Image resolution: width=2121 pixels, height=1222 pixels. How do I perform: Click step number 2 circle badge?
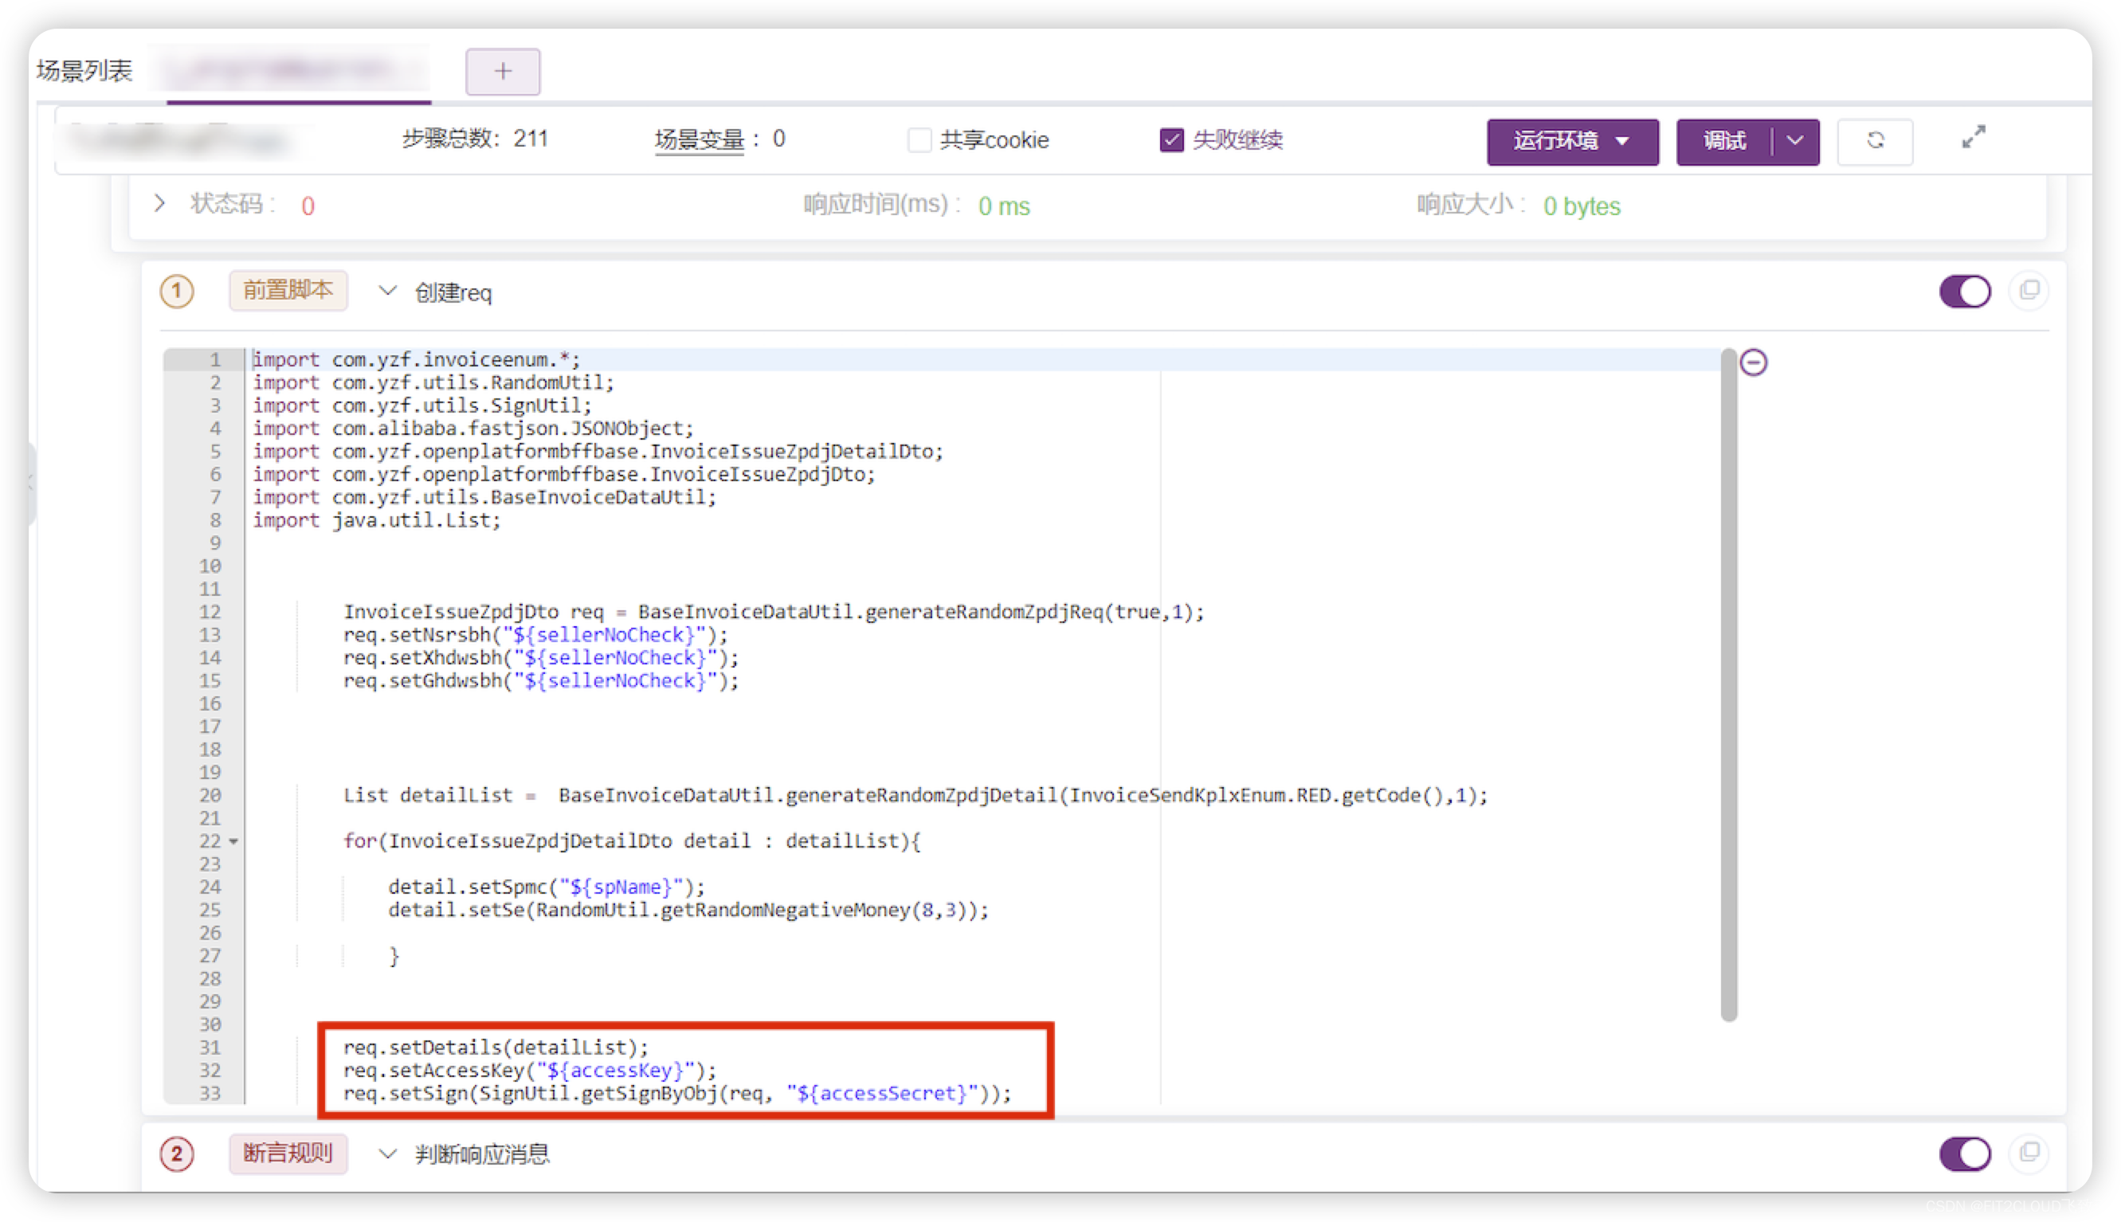pyautogui.click(x=176, y=1154)
